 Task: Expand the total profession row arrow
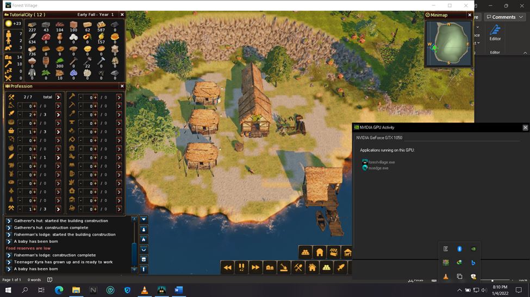pyautogui.click(x=58, y=97)
